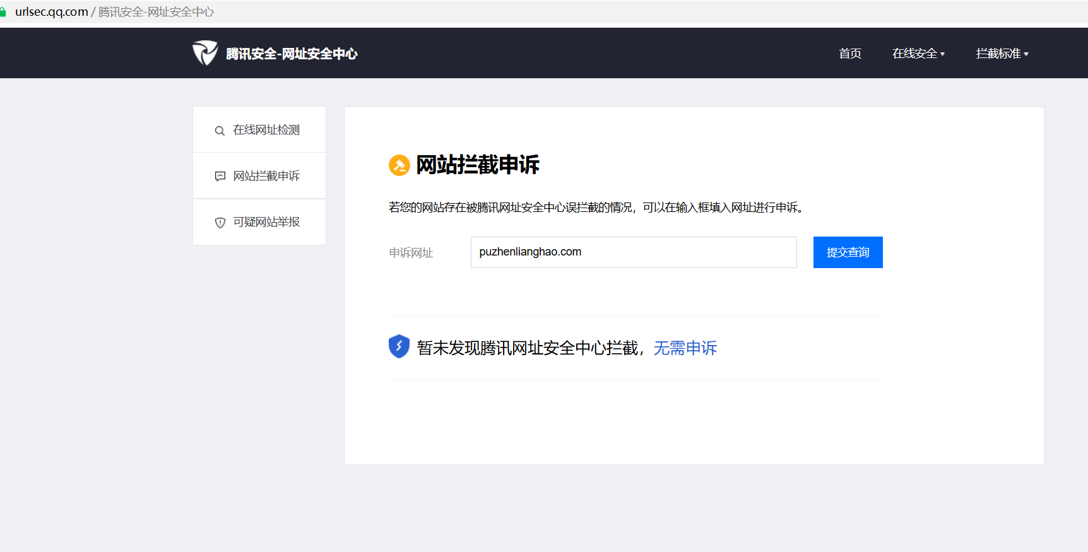Click the blue shield icon in result message
This screenshot has width=1088, height=552.
[399, 346]
